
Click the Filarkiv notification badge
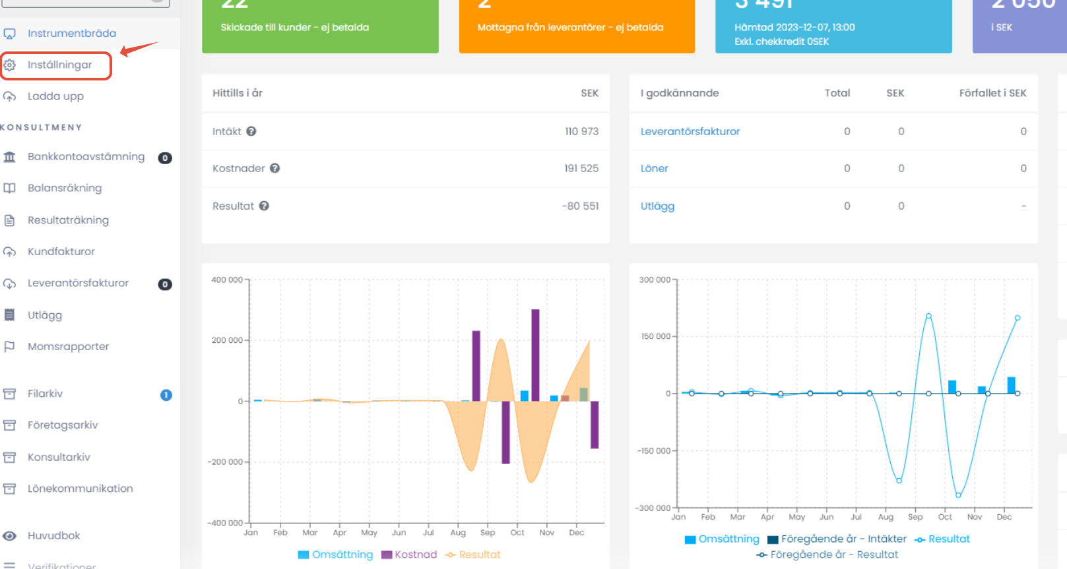166,395
